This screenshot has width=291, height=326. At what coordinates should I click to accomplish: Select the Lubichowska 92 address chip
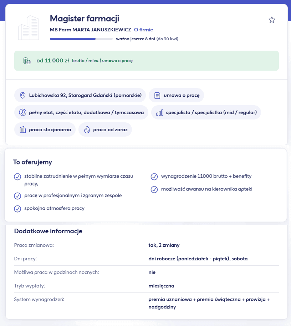coord(80,95)
